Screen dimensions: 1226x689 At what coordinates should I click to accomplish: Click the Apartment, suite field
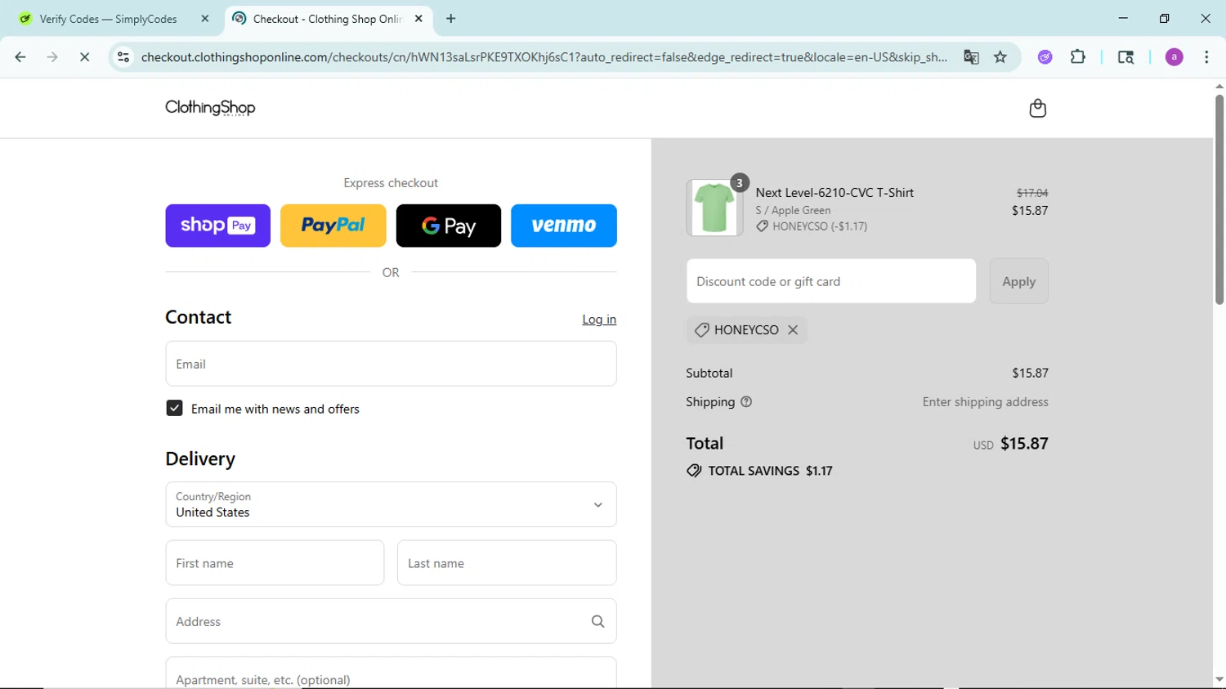[x=391, y=673]
